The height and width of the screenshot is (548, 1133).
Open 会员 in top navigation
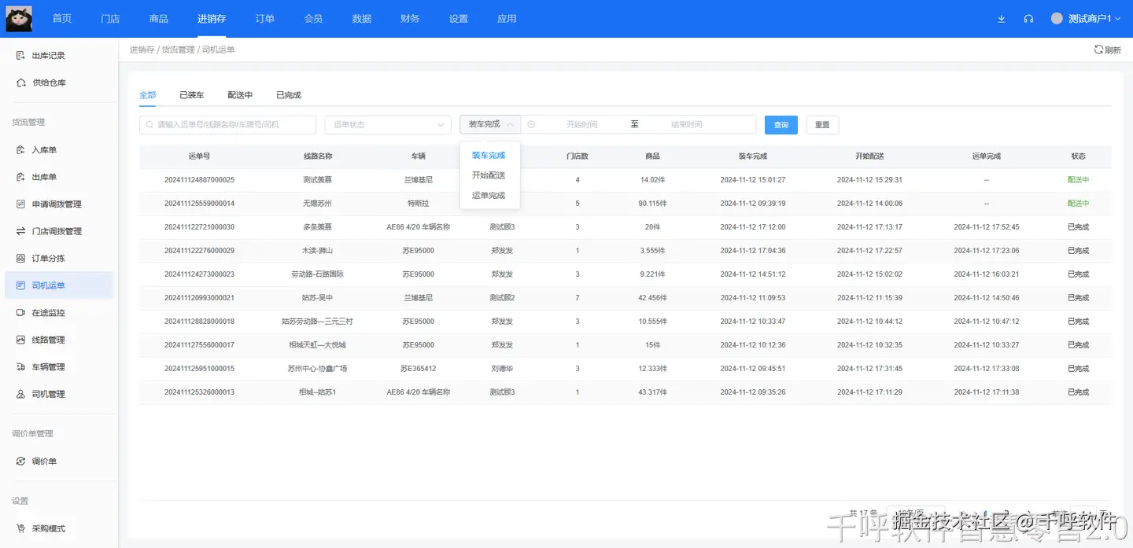coord(313,19)
